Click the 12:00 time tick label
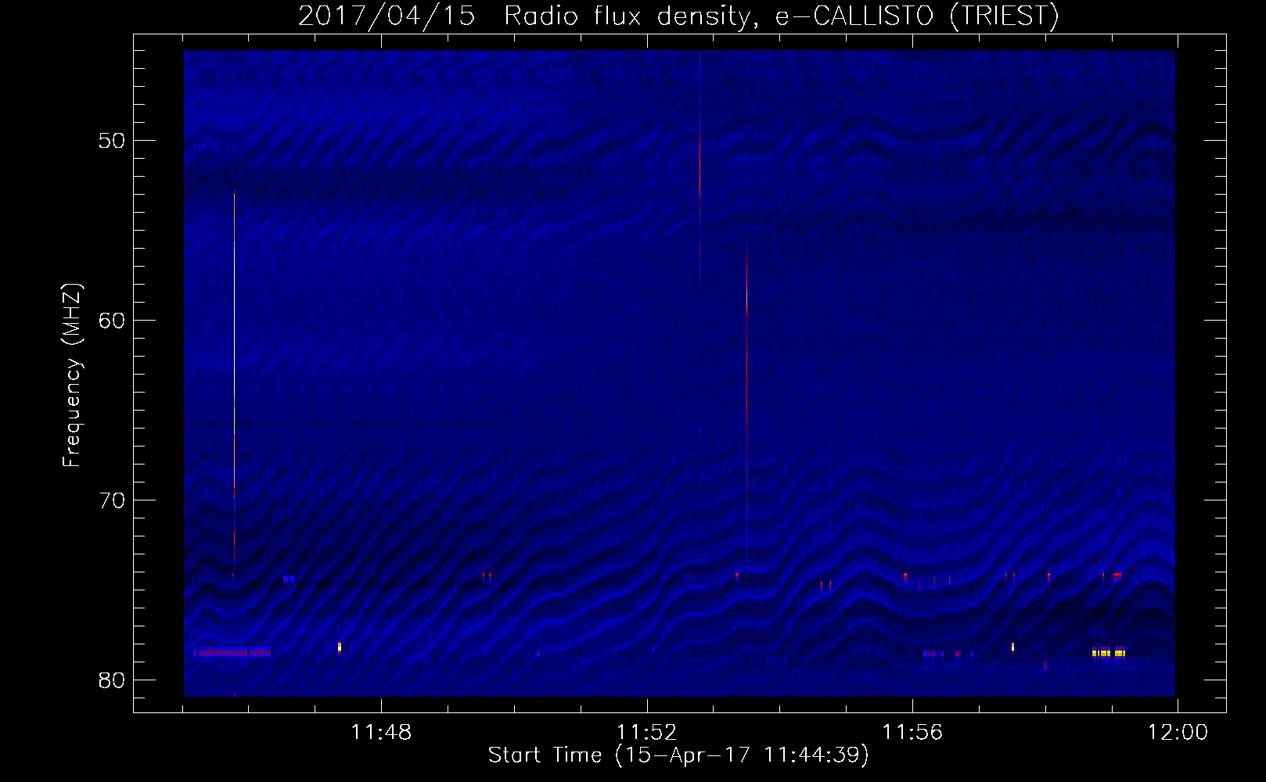1266x782 pixels. [1178, 733]
